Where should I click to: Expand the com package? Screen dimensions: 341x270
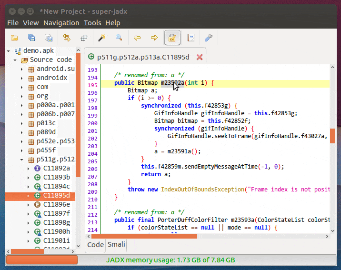coord(21,88)
